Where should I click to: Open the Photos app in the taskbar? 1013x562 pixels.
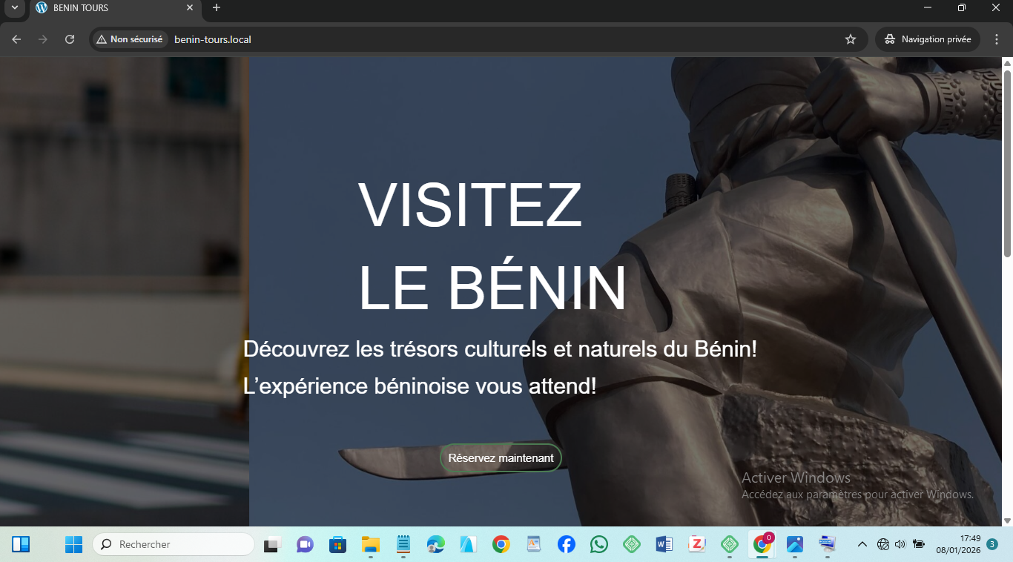(x=795, y=544)
